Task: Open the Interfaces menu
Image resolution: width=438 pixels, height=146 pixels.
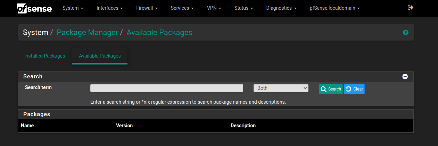Action: pyautogui.click(x=110, y=8)
